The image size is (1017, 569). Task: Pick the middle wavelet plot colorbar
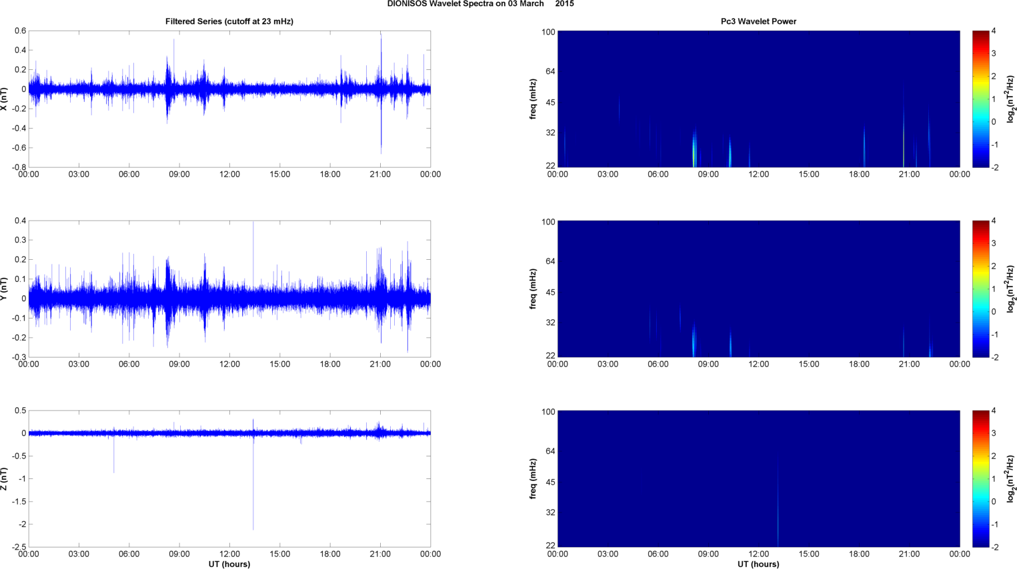pos(980,288)
